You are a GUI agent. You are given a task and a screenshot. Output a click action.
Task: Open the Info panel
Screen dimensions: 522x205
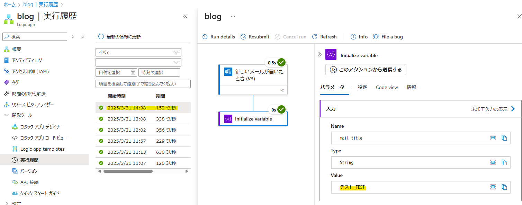[x=359, y=37]
